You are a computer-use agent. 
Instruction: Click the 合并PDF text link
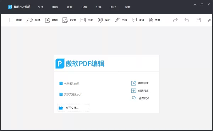[x=144, y=98]
